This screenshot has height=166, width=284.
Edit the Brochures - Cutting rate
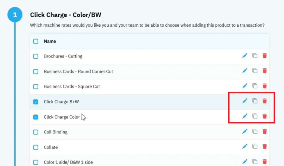coord(245,56)
